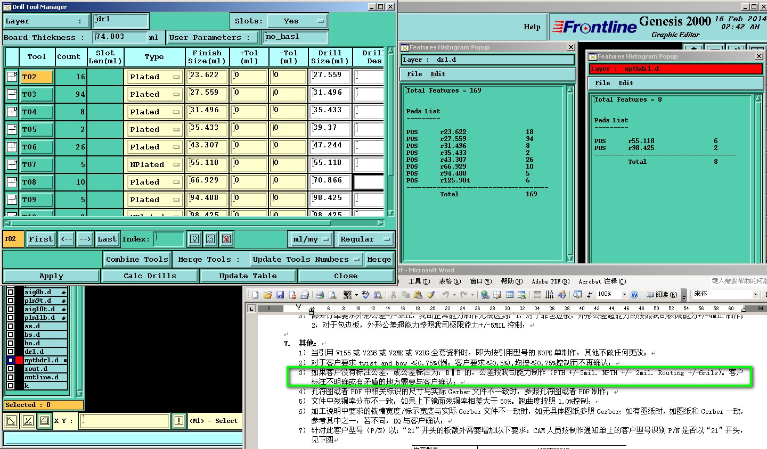
Task: Click the Paste clipboard icon in Word toolbar
Action: coord(418,295)
